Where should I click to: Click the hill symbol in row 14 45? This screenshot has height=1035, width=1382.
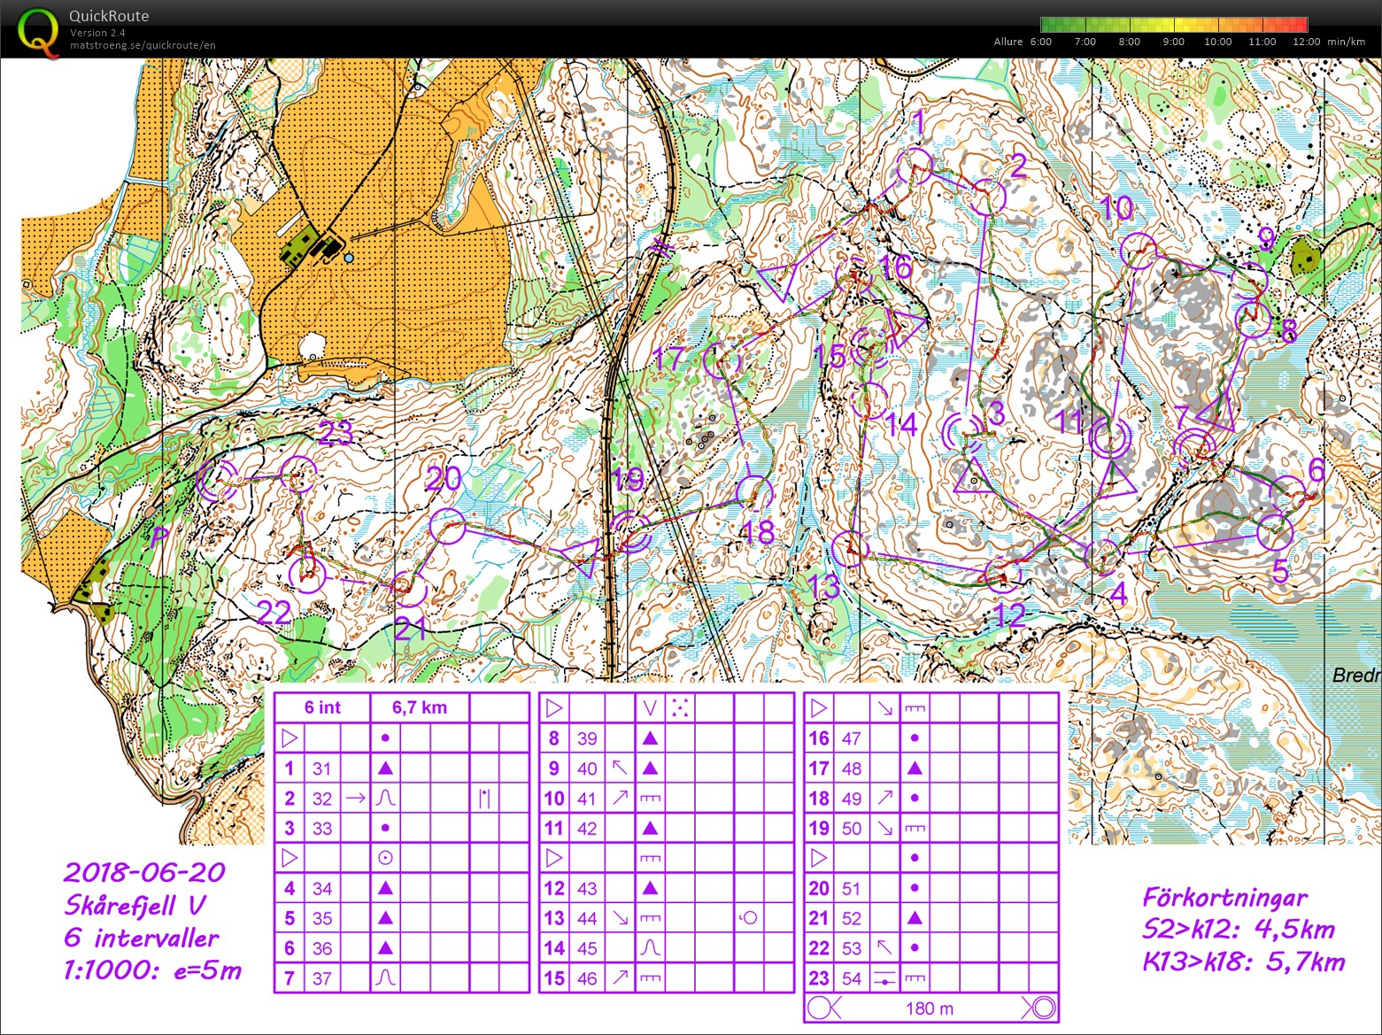tap(650, 948)
